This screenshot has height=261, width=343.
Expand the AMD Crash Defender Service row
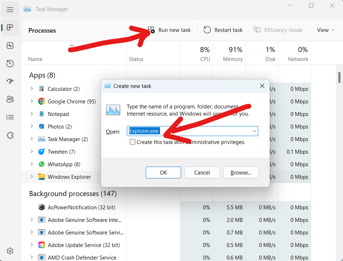pyautogui.click(x=32, y=257)
